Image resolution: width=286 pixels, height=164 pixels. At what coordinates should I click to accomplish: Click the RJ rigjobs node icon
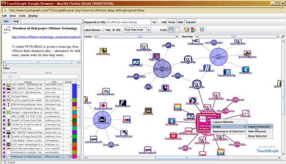pyautogui.click(x=156, y=56)
